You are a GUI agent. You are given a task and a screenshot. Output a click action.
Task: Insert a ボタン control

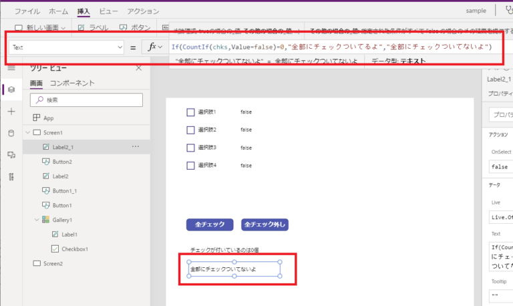click(135, 28)
